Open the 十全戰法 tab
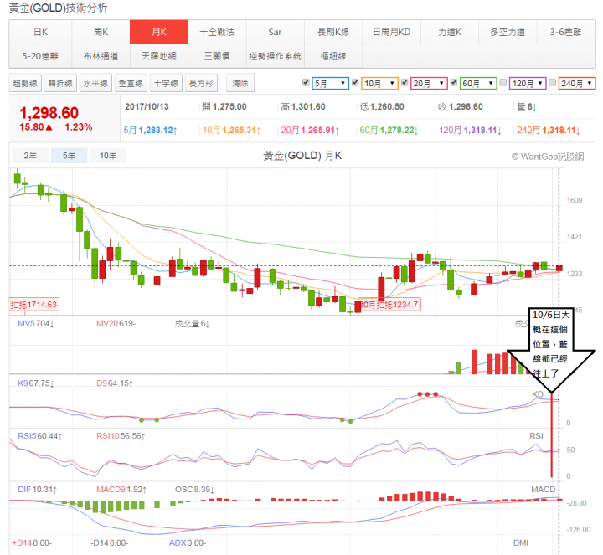 pos(217,32)
